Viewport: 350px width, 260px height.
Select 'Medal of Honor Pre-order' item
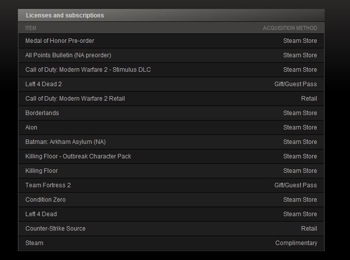(x=60, y=41)
